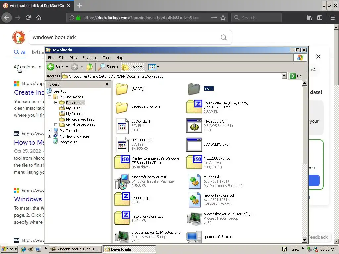Image resolution: width=339 pixels, height=254 pixels.
Task: Expand the My Network Places tree node
Action: (x=50, y=136)
